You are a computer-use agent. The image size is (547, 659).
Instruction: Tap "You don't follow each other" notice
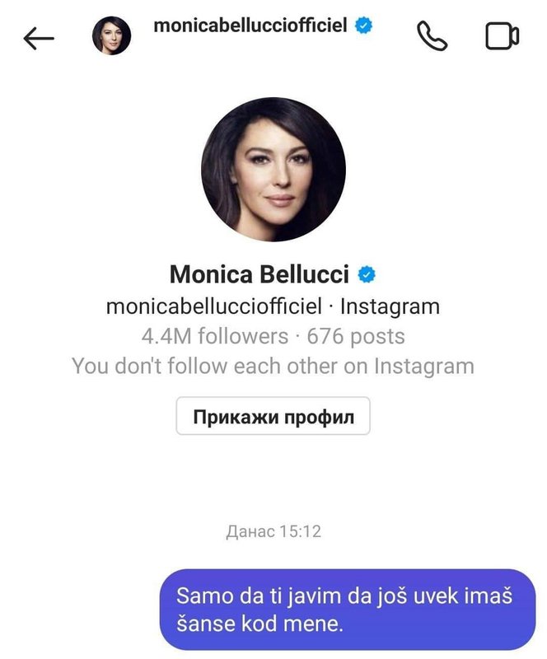coord(273,366)
